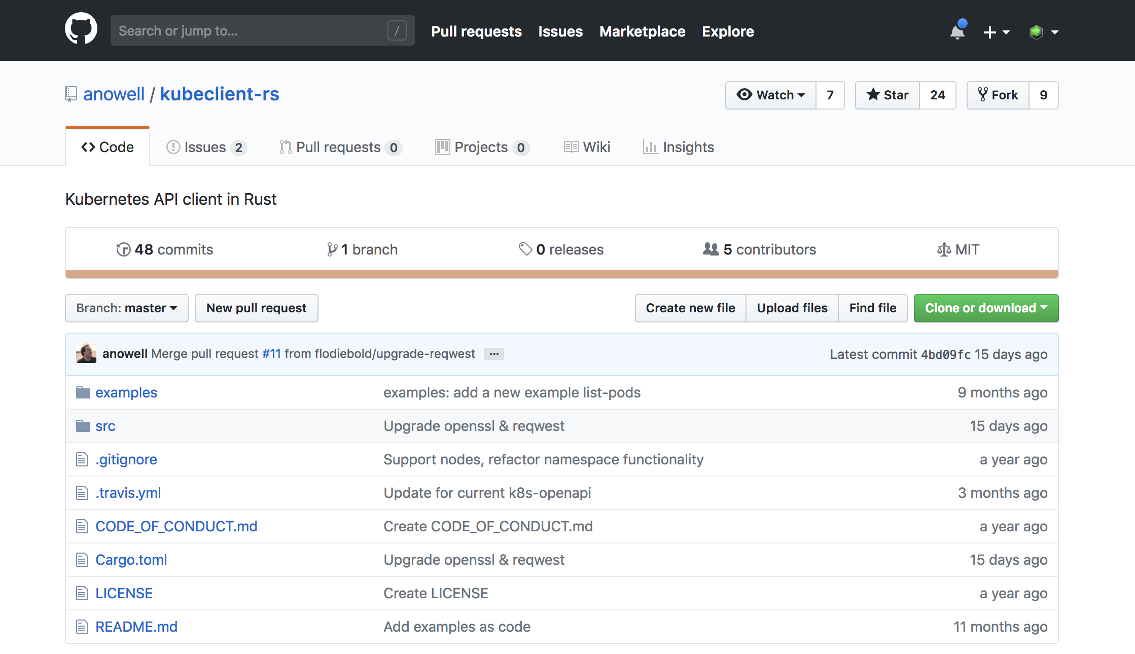Open the Clone or download dropdown
The width and height of the screenshot is (1135, 654).
[986, 308]
